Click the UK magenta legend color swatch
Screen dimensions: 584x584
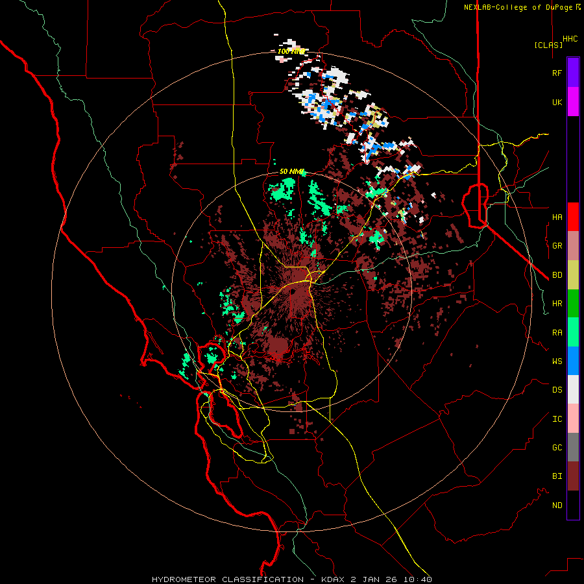(x=573, y=102)
